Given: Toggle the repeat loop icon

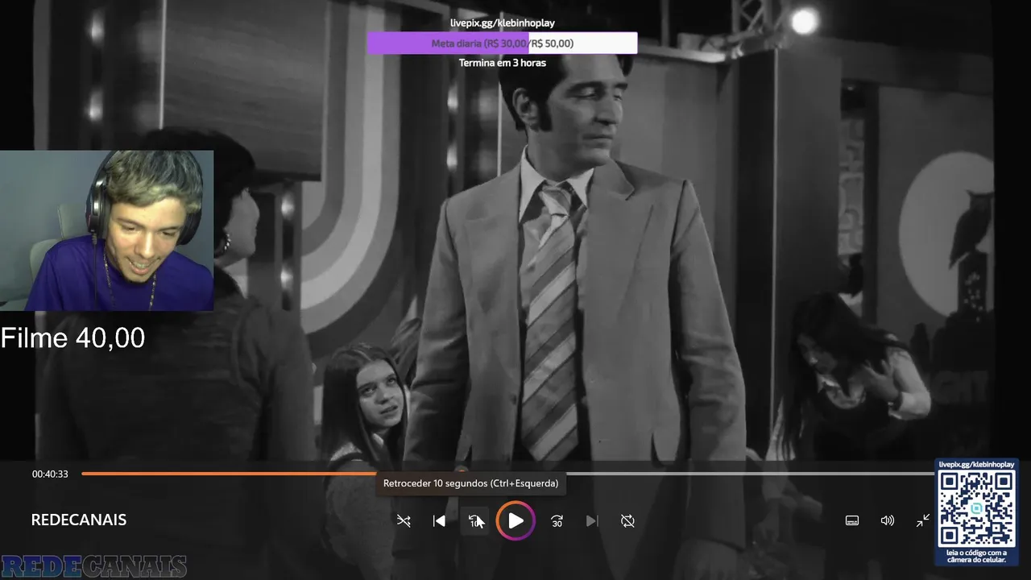Looking at the screenshot, I should [x=627, y=521].
